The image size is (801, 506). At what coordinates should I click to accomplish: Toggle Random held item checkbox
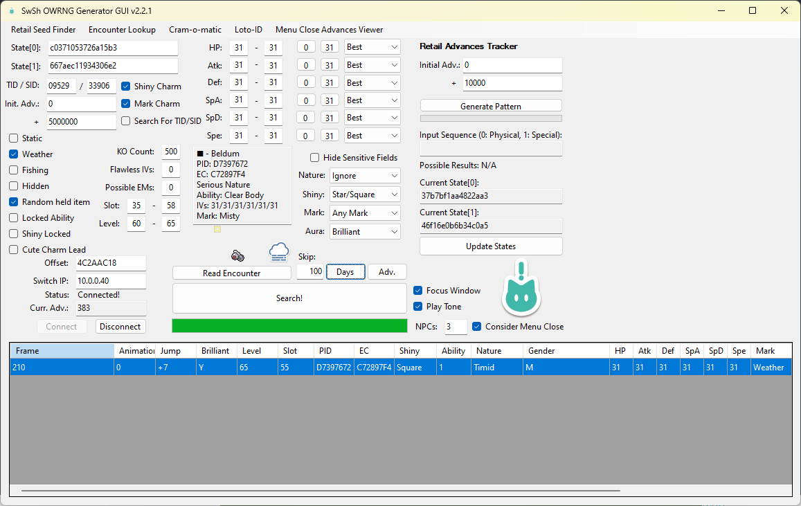click(x=14, y=202)
